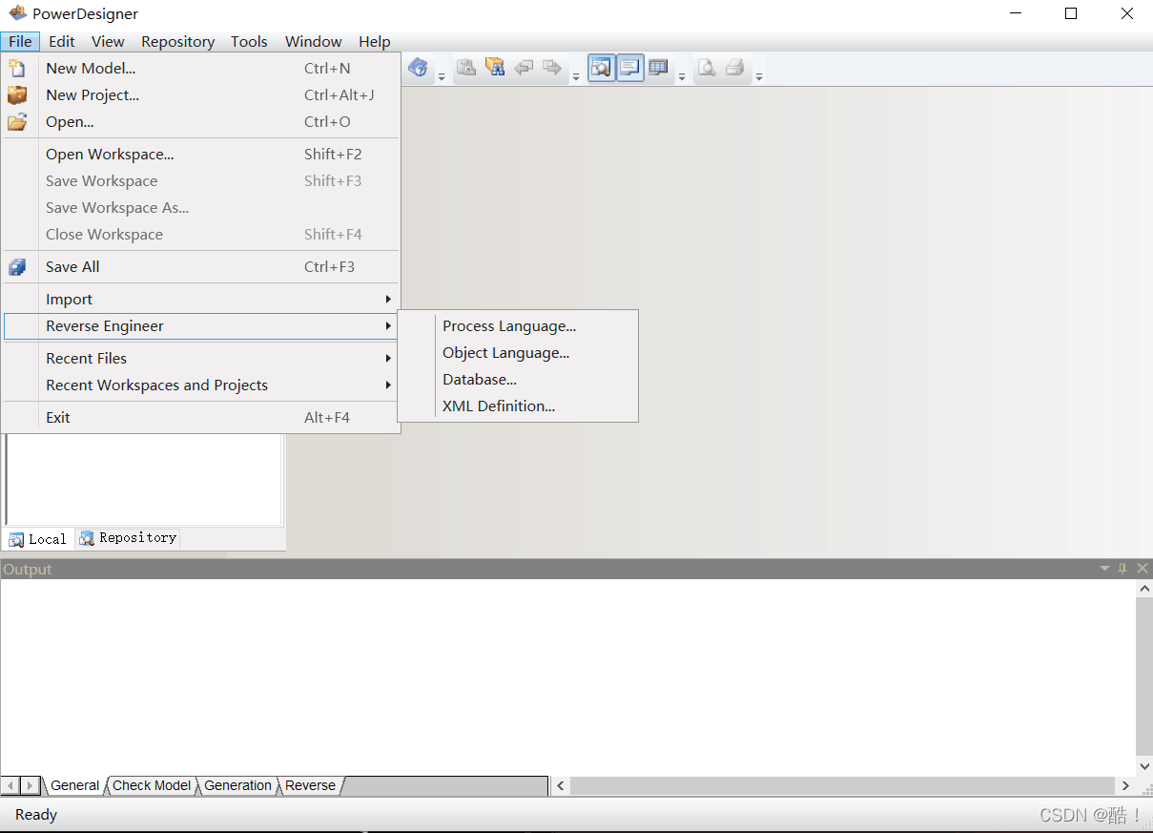Click the Output horizontal scroll-right arrow
The width and height of the screenshot is (1153, 833).
tap(1125, 785)
